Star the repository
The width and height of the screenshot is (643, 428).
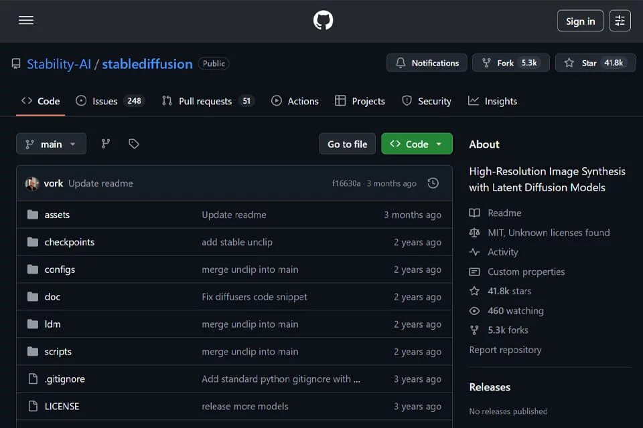(x=595, y=63)
